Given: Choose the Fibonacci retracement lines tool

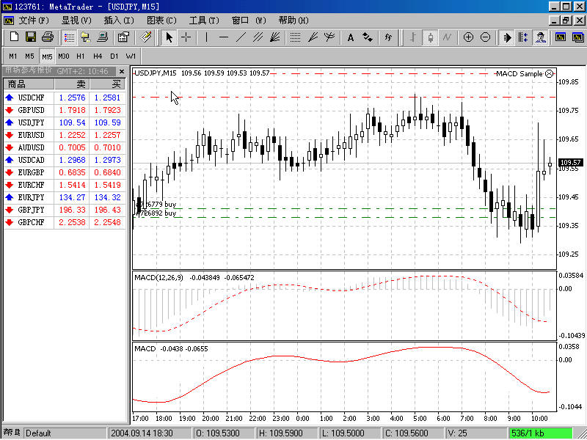Looking at the screenshot, I should click(x=296, y=37).
